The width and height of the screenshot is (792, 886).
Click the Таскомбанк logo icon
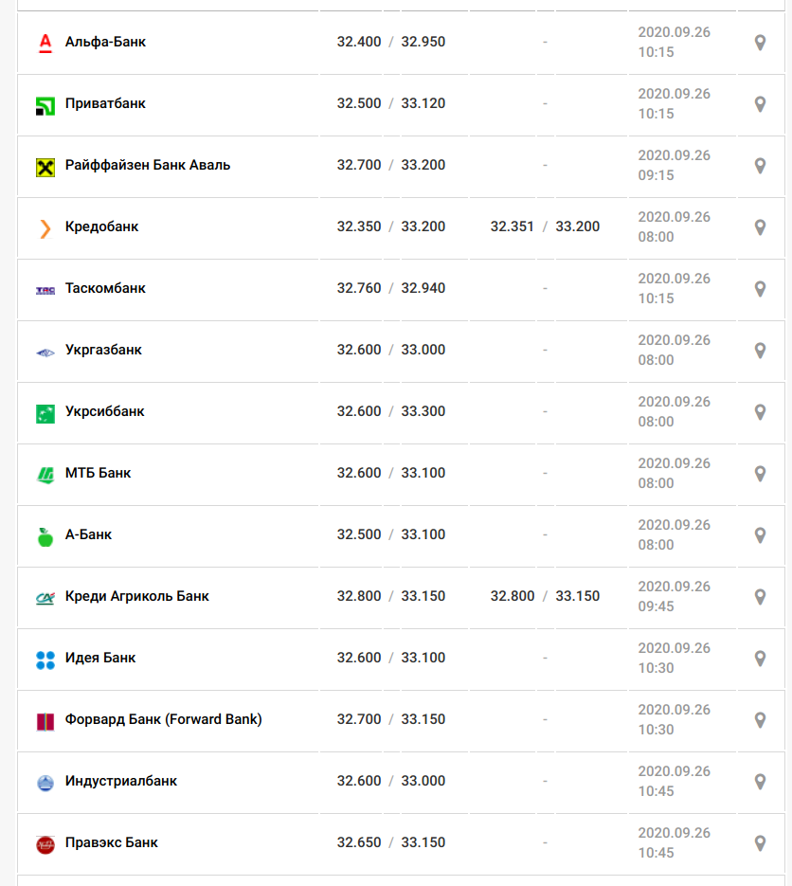click(45, 290)
